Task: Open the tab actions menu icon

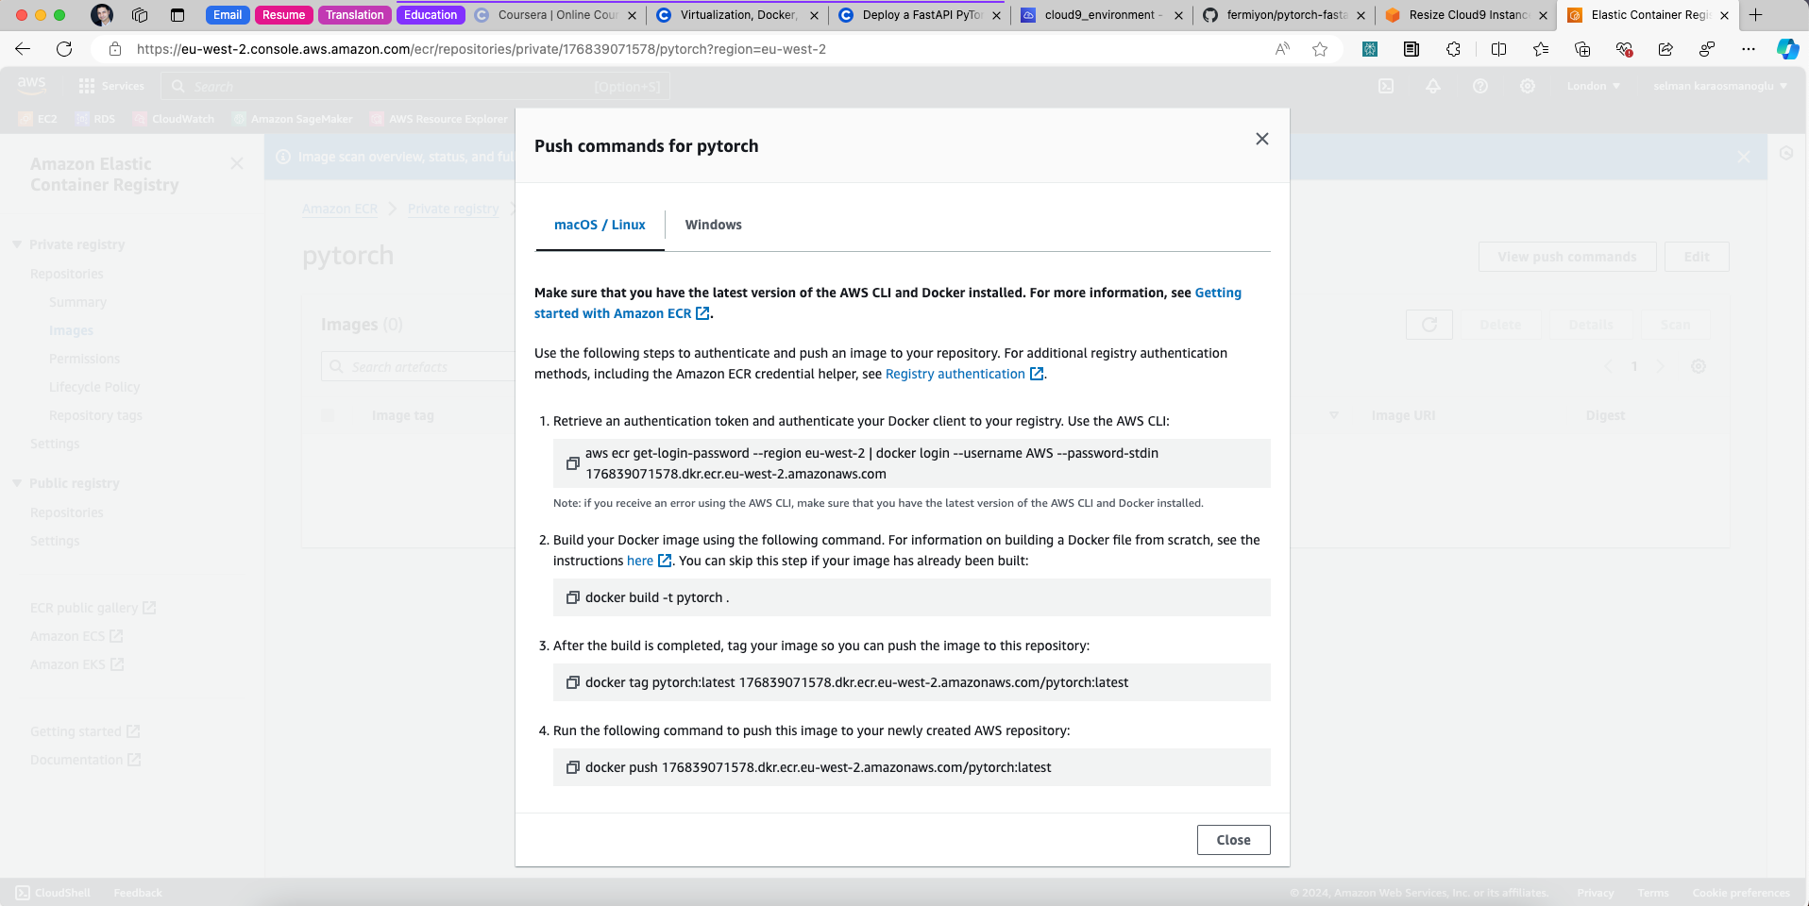Action: point(178,15)
